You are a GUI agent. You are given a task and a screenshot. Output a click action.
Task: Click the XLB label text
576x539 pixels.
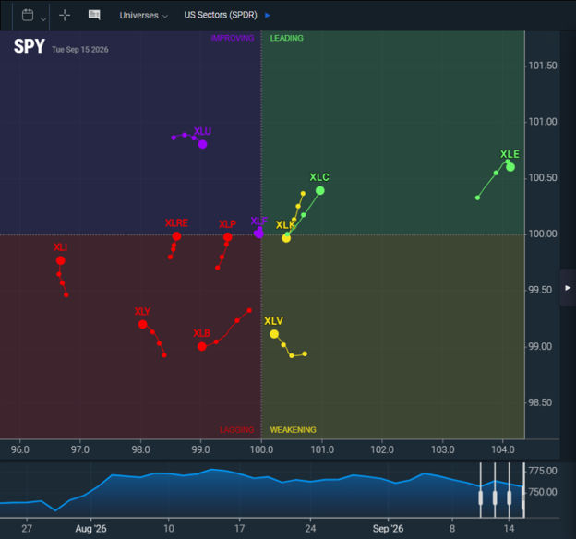pos(201,333)
